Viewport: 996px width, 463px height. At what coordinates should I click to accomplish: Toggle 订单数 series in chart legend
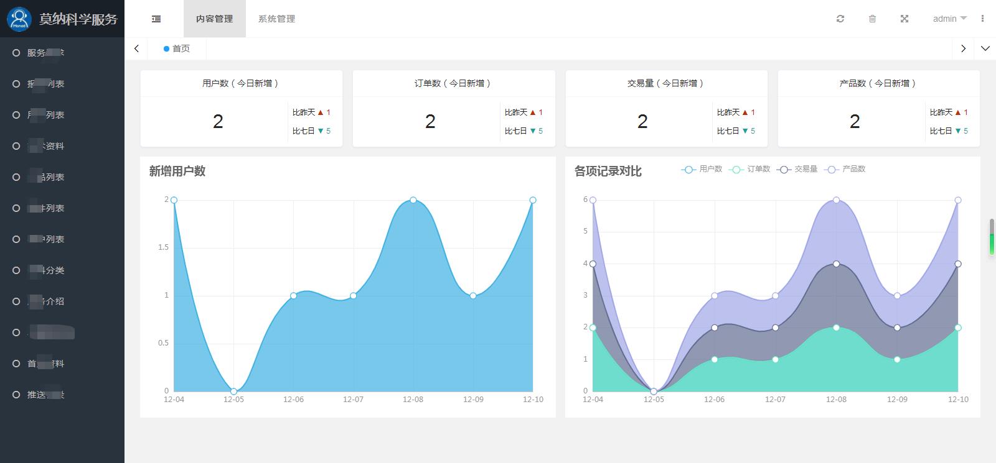point(750,169)
